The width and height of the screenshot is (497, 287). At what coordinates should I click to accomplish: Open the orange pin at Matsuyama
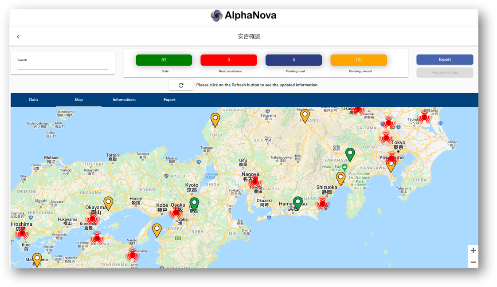[37, 260]
